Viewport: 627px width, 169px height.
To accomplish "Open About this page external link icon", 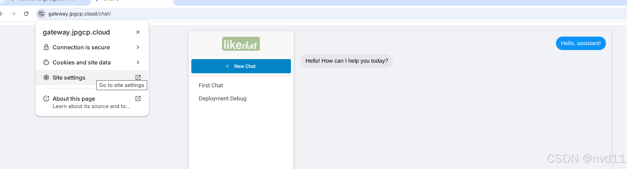I will [138, 99].
